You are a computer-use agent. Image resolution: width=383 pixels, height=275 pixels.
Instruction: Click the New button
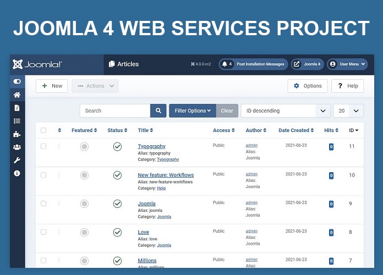52,86
